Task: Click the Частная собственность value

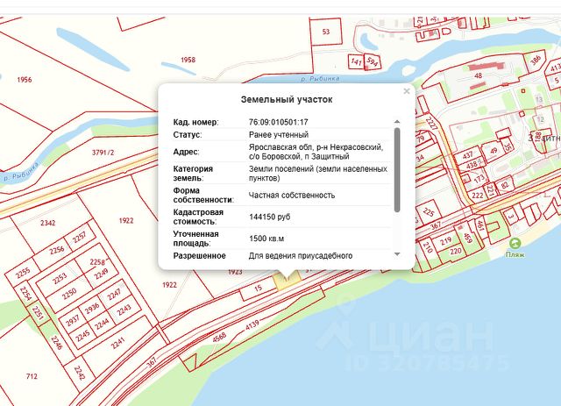Action: pyautogui.click(x=292, y=196)
